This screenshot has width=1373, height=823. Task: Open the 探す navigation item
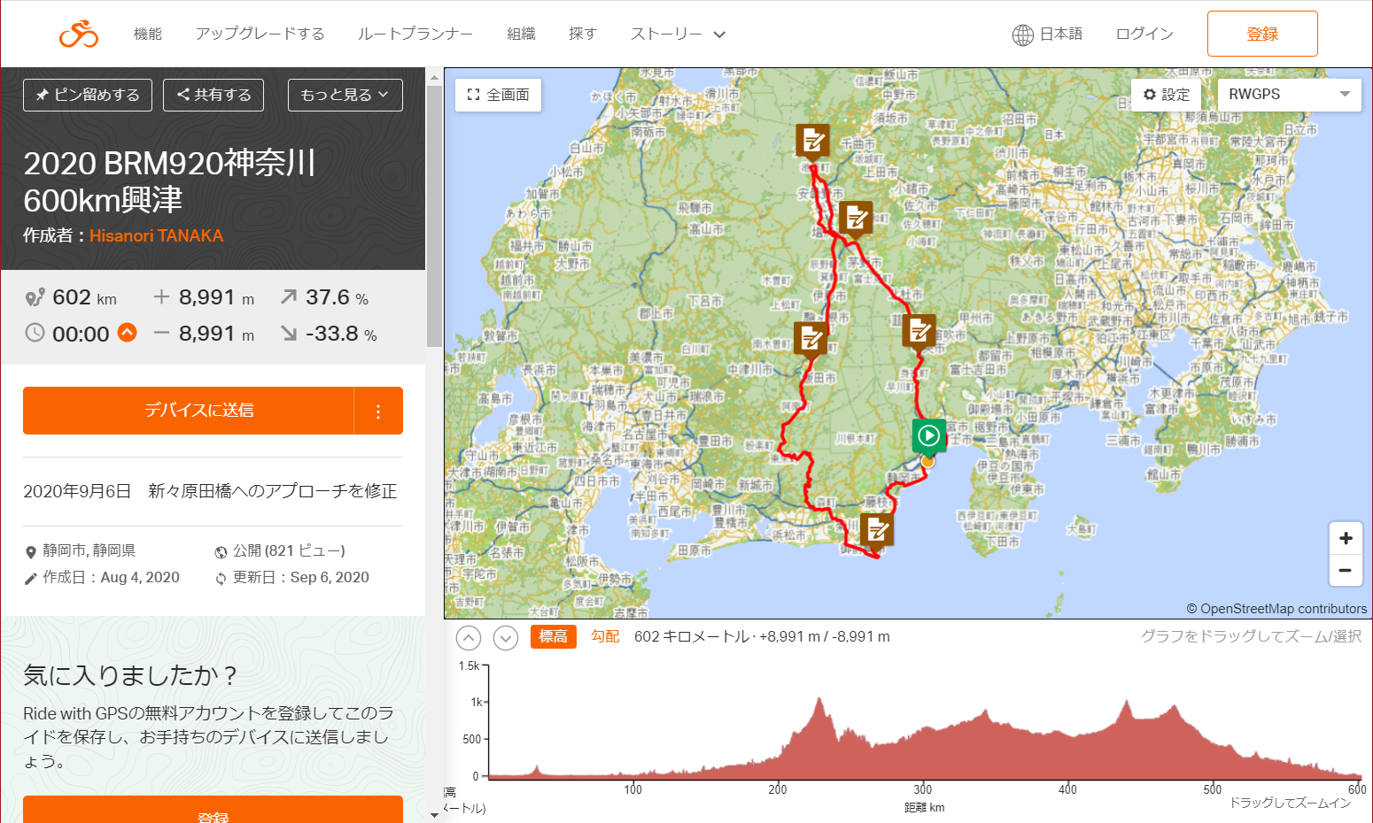click(x=582, y=34)
